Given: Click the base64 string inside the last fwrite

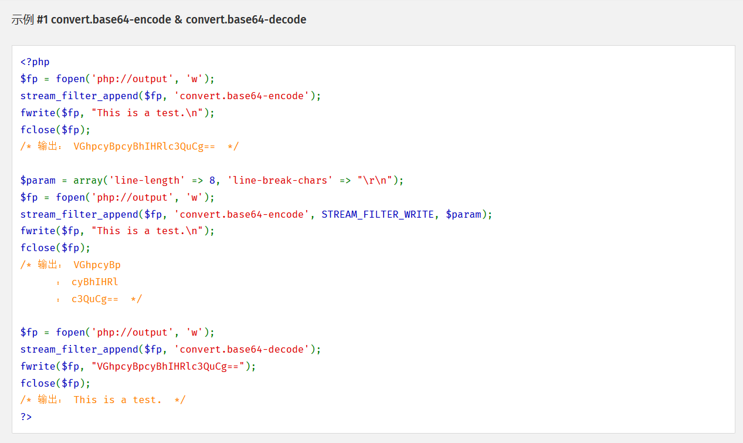Looking at the screenshot, I should click(x=168, y=366).
